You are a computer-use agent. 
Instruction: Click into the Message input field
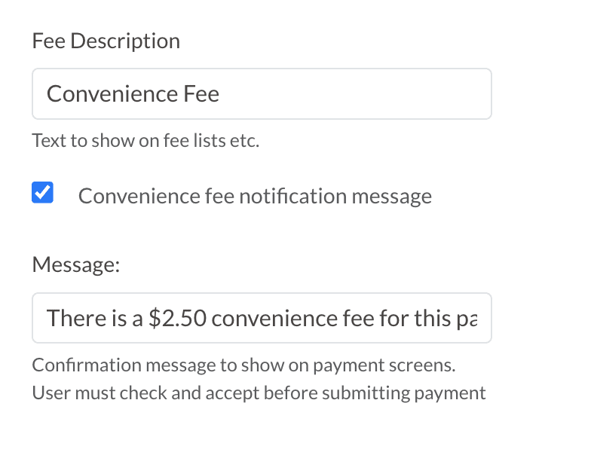pyautogui.click(x=261, y=318)
